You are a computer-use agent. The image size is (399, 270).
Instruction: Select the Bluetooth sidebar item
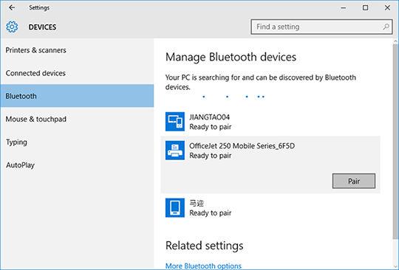pos(77,96)
